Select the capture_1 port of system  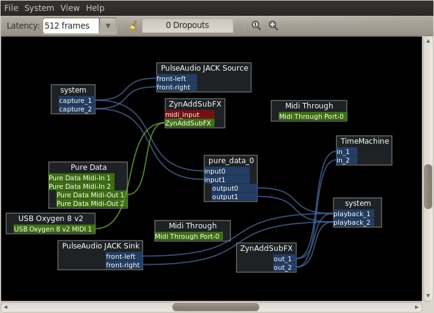tap(77, 100)
